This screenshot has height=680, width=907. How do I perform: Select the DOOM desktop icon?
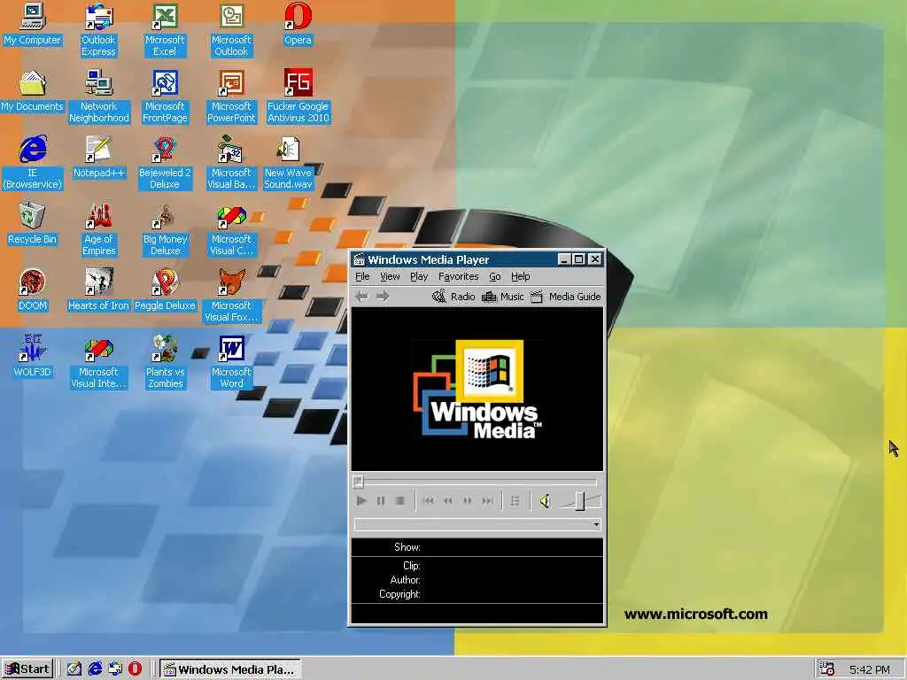(32, 290)
